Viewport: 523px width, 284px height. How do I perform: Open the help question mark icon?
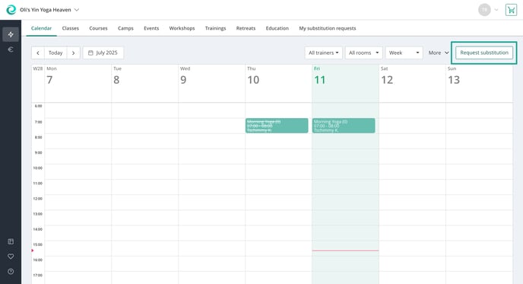coord(11,271)
